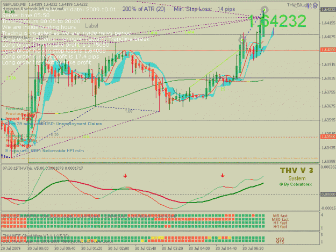Image resolution: width=336 pixels, height=252 pixels.
Task: Click the 0.000282 indicator scale label
Action: tap(328, 167)
